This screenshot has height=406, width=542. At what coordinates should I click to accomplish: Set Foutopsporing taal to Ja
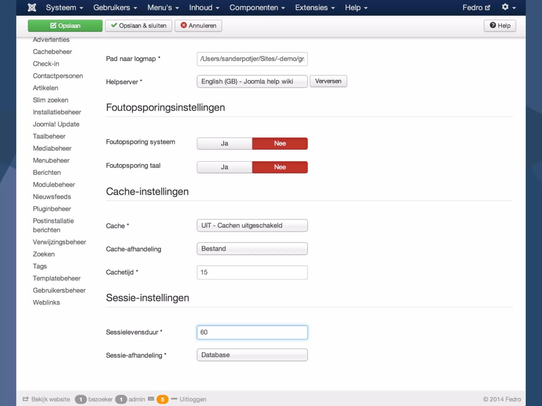click(x=224, y=167)
